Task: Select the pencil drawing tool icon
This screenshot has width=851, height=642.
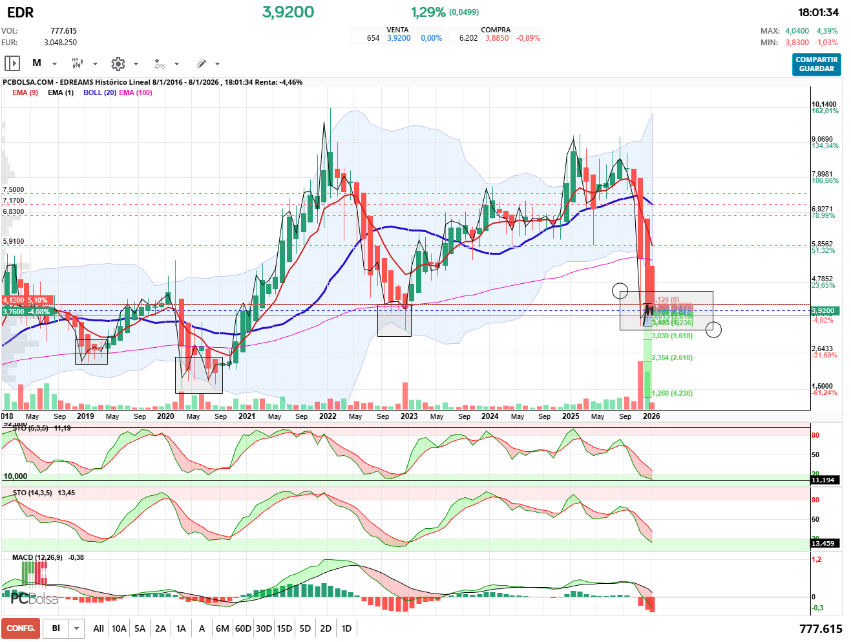Action: tap(201, 63)
